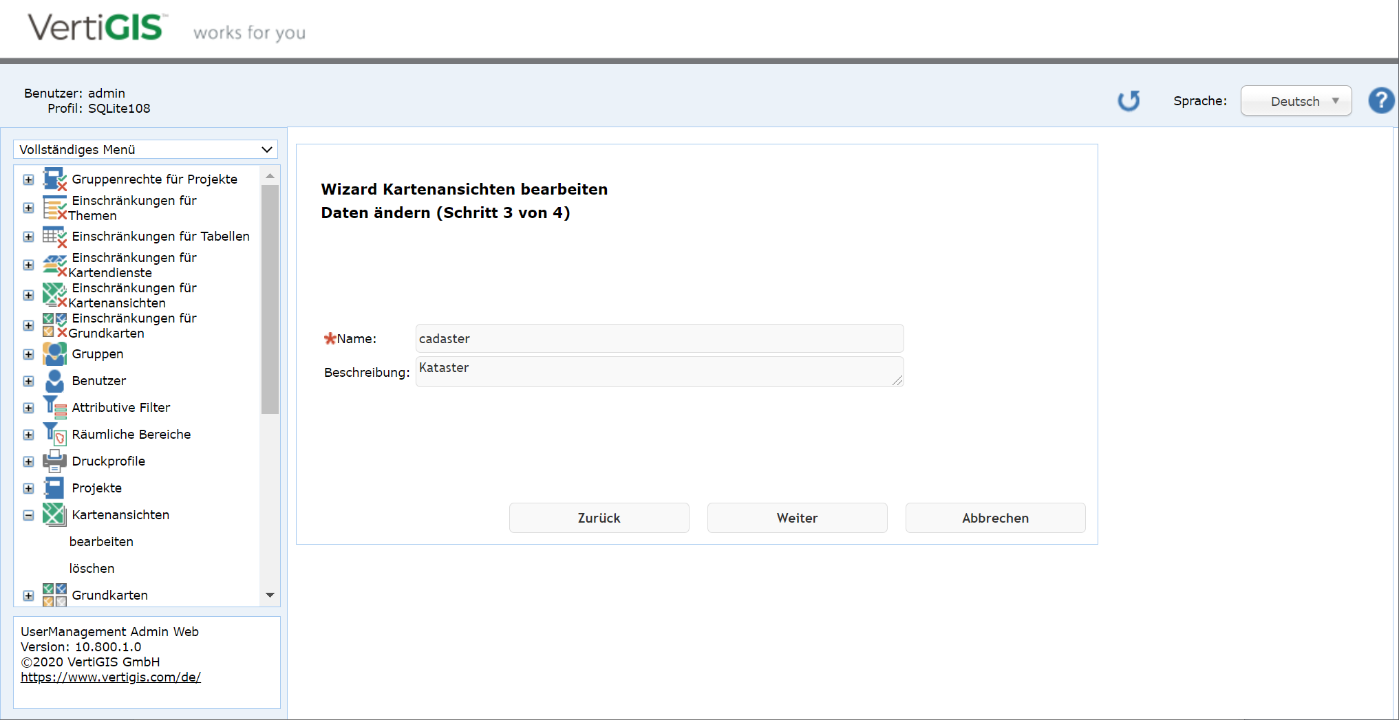Select the Gruppenrechte für Projekte icon
This screenshot has height=720, width=1399.
(x=54, y=179)
